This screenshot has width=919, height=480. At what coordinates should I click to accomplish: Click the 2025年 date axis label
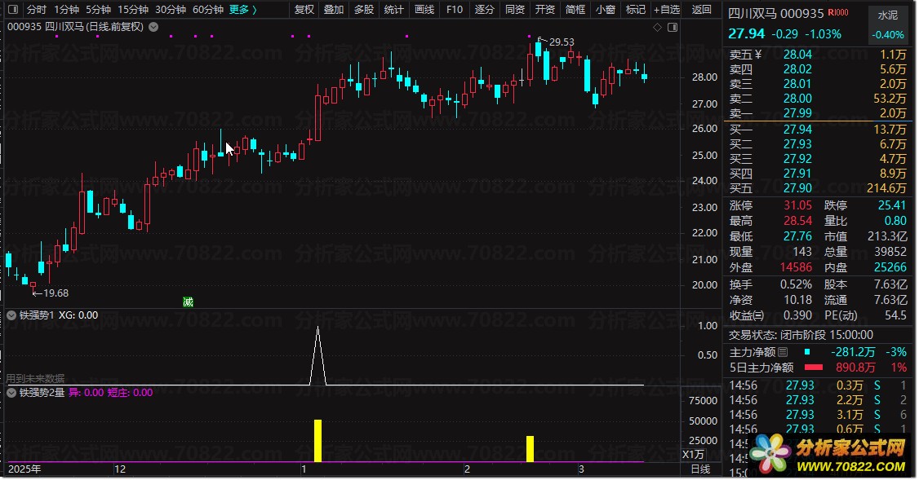point(24,469)
